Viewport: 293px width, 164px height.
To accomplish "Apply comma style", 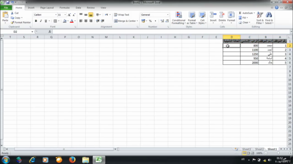I will pyautogui.click(x=155, y=21).
